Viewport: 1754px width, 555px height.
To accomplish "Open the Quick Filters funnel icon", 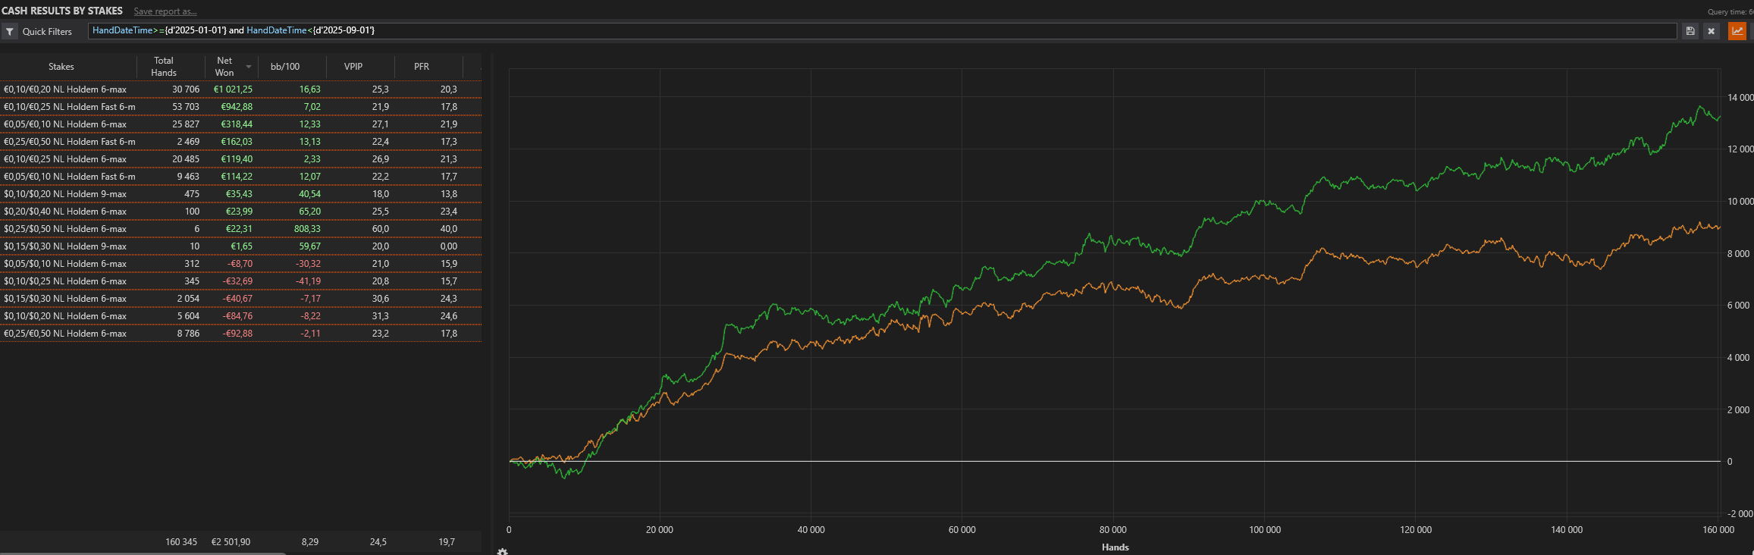I will pos(10,31).
